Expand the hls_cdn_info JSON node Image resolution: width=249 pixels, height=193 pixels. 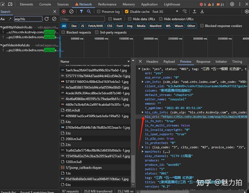(142, 112)
